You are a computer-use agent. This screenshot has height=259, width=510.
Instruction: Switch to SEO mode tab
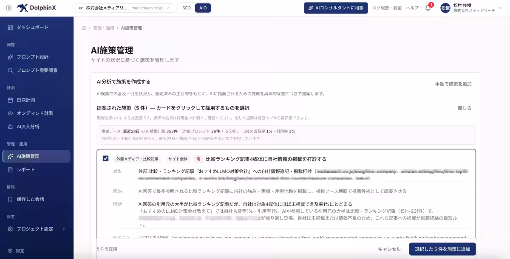187,8
